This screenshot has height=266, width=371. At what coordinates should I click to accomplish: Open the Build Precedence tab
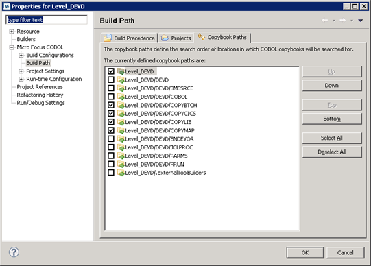[130, 38]
